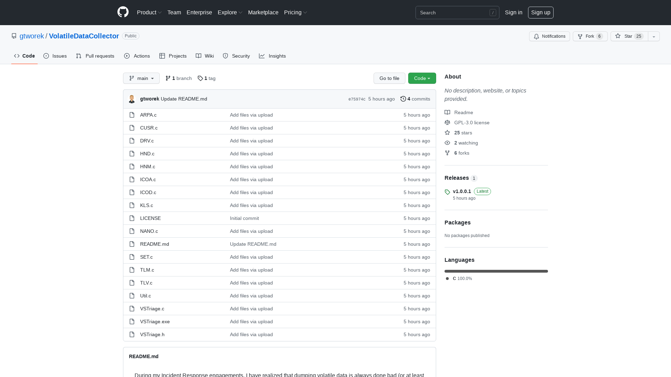Click the C language percentage bar
The image size is (671, 377).
pos(496,271)
